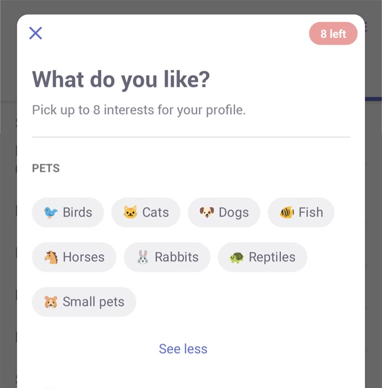
Task: Click the PETS section heading
Action: pos(46,169)
